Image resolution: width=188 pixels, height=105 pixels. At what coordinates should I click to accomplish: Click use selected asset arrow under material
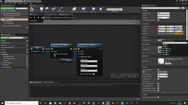click(166, 61)
